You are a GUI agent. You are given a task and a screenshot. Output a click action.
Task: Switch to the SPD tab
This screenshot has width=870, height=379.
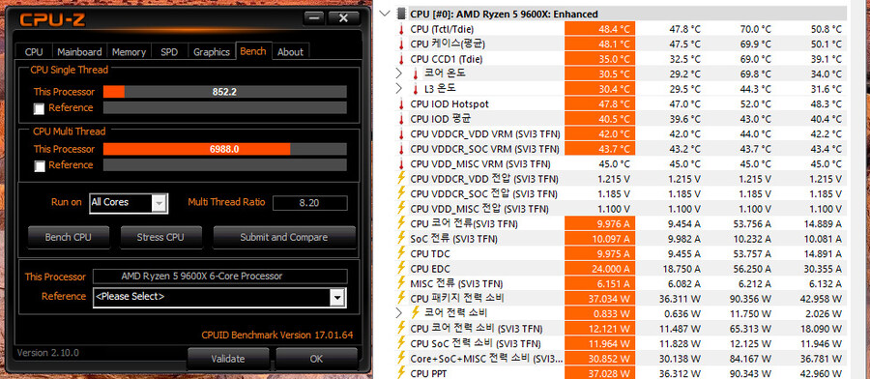pos(169,51)
